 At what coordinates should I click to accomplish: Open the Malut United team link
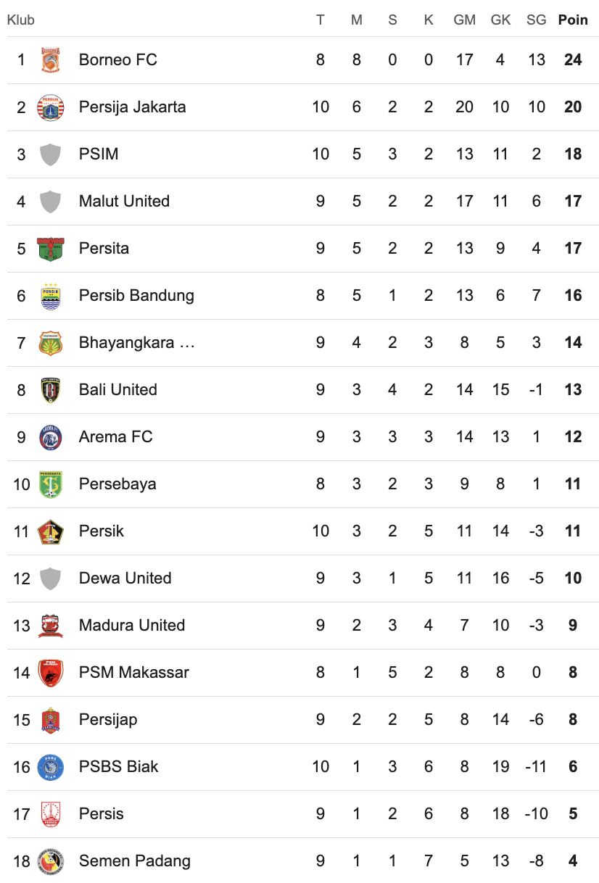pyautogui.click(x=124, y=202)
